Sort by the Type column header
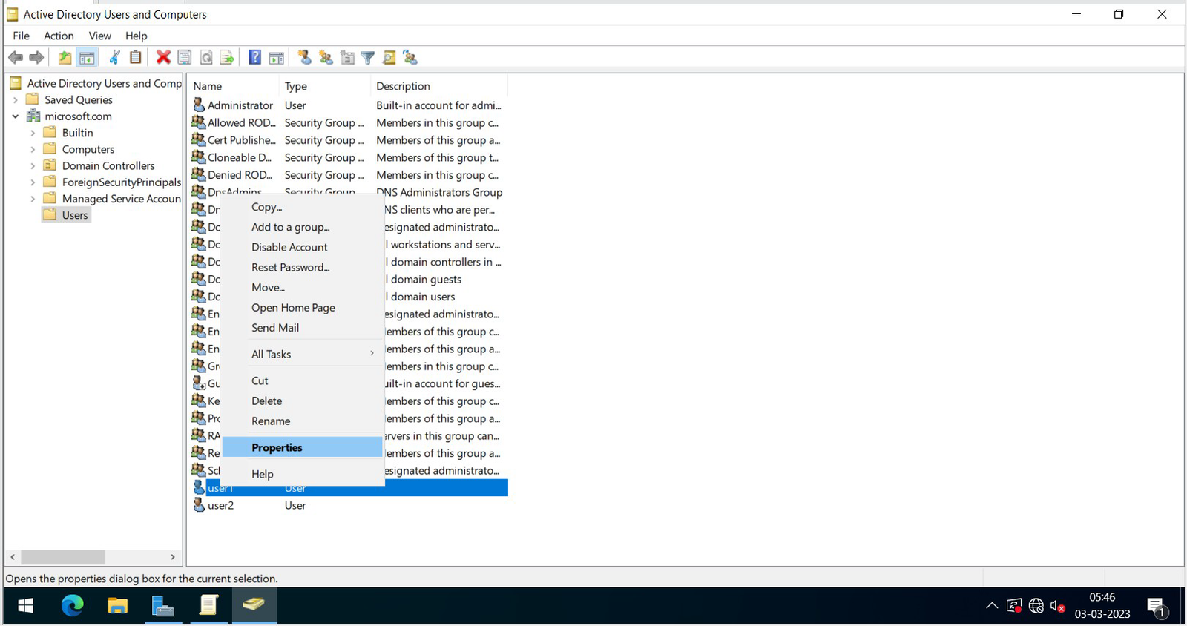 [325, 86]
